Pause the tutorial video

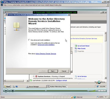(x=9, y=91)
